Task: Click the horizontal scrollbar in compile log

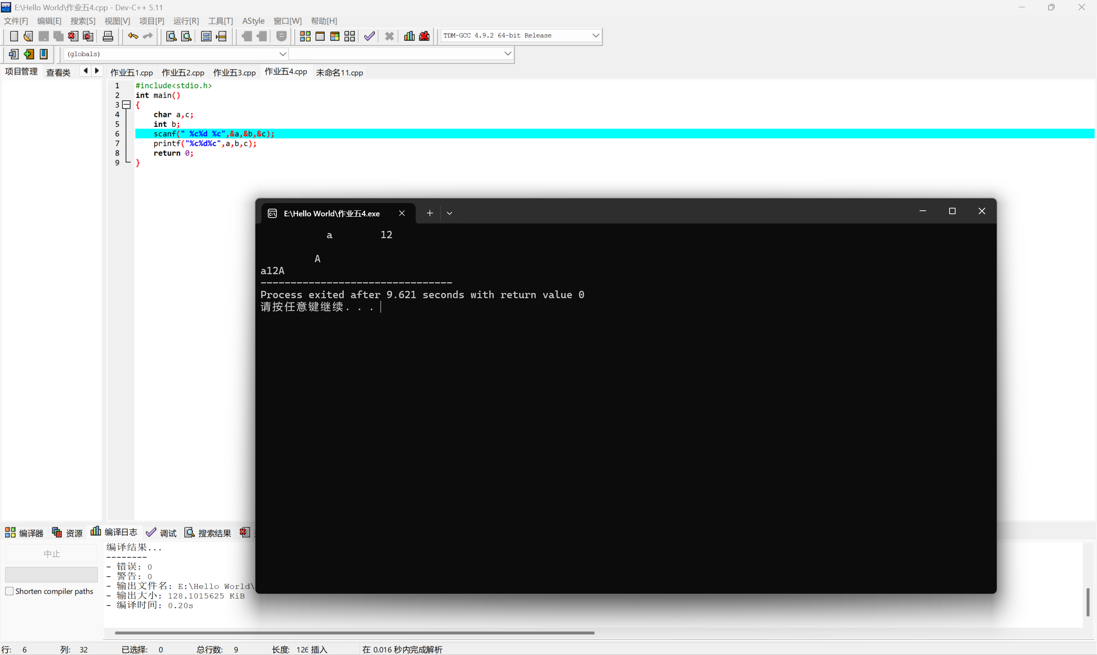Action: pos(354,632)
